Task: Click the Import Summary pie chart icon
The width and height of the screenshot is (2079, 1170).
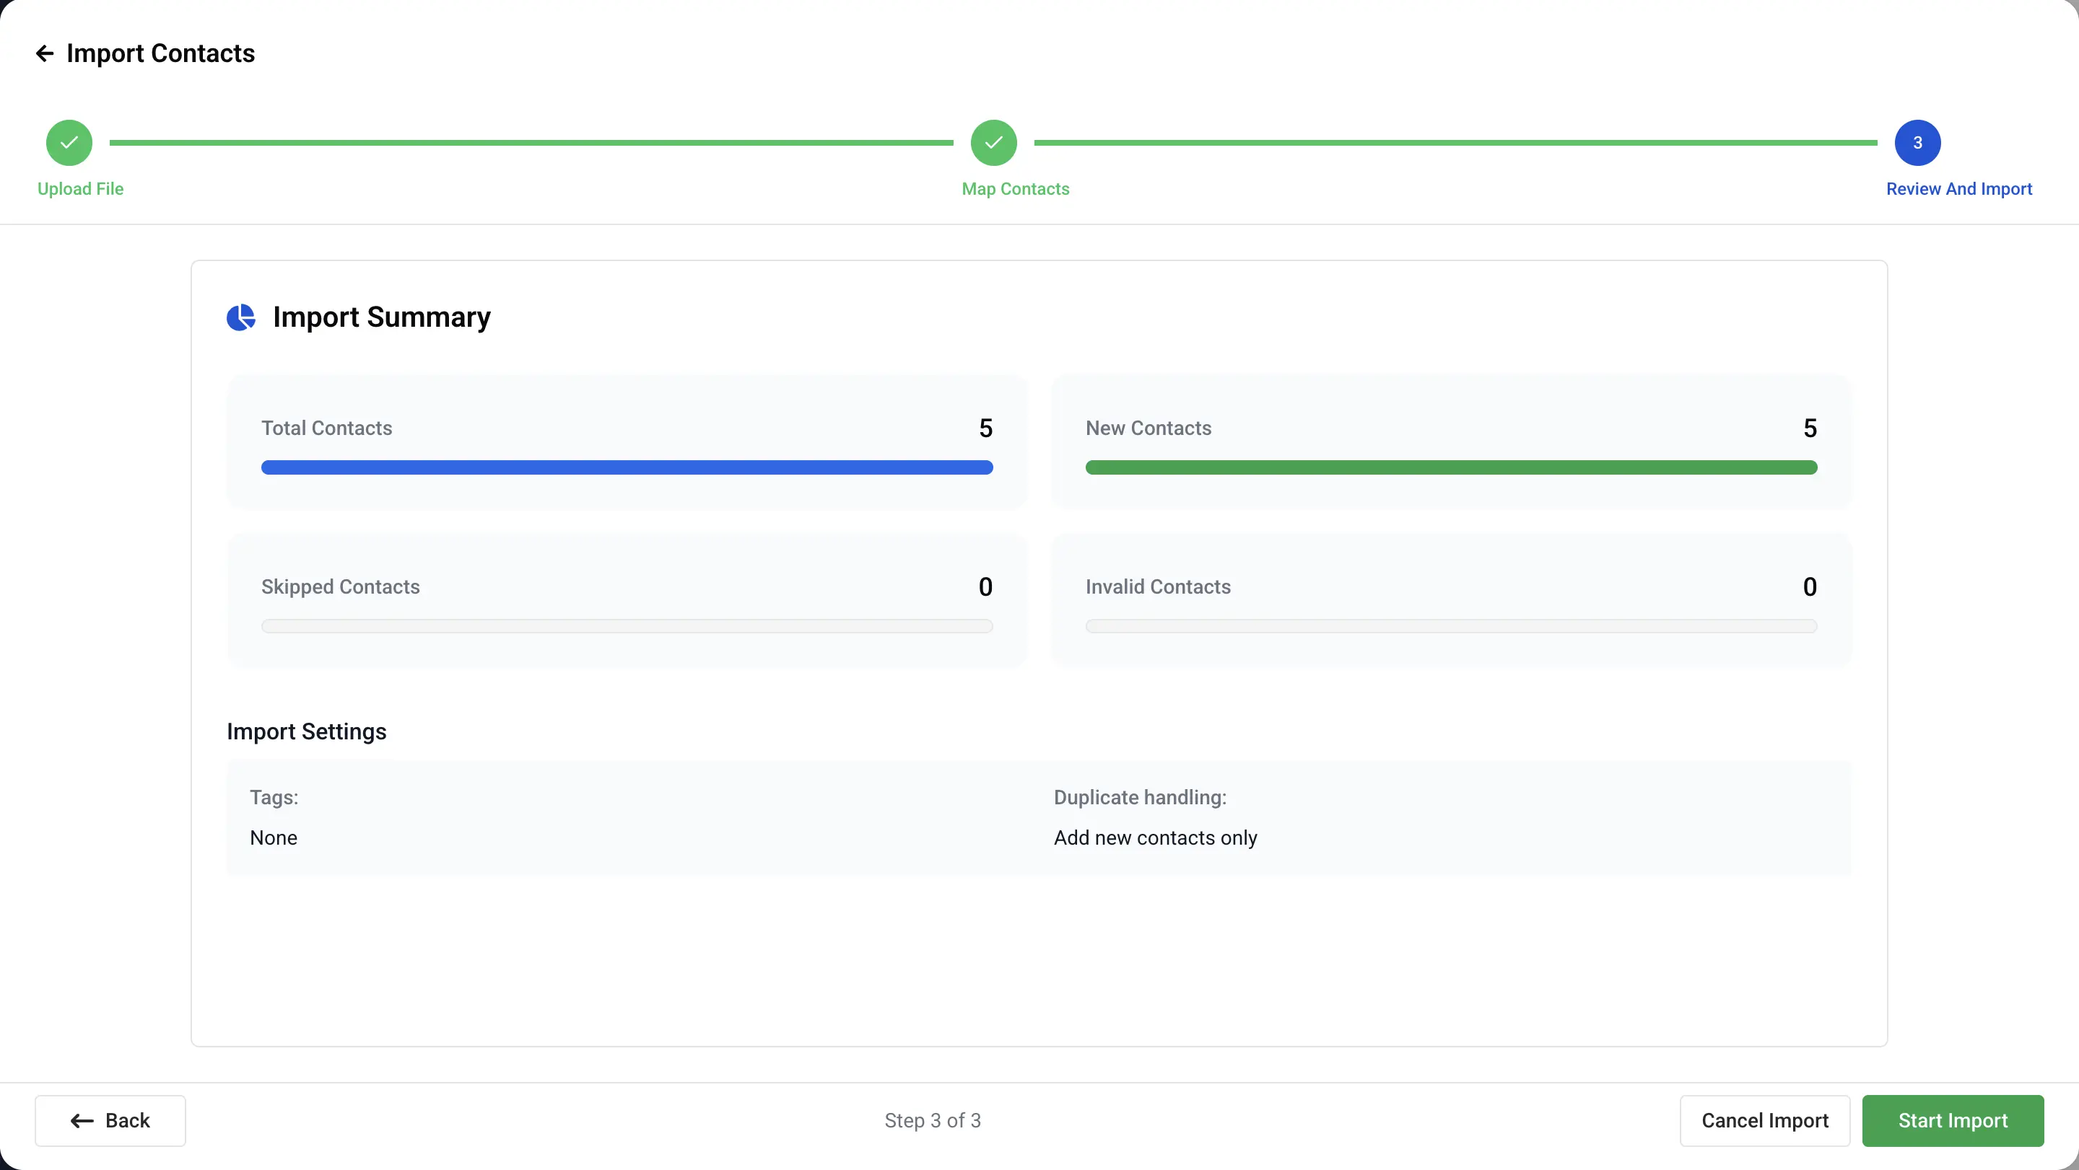Action: click(240, 317)
